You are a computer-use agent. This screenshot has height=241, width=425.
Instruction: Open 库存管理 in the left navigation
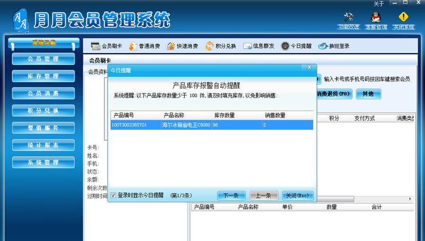point(43,76)
